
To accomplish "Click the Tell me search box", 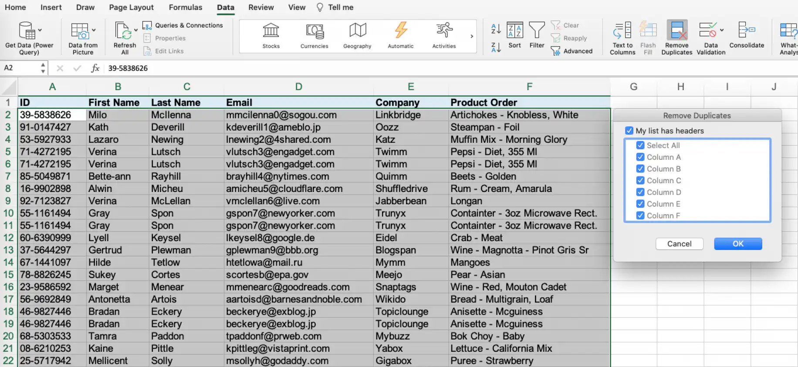I will [x=335, y=7].
